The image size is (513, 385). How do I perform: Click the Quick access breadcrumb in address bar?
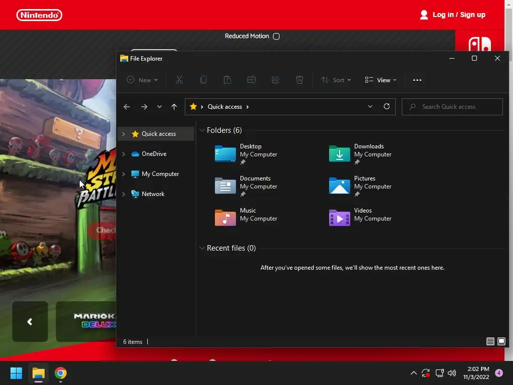point(225,107)
